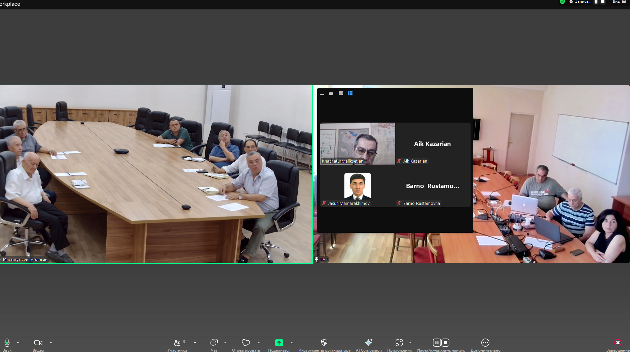The height and width of the screenshot is (352, 630).
Task: Mute the microphone via Звук icon
Action: 7,343
